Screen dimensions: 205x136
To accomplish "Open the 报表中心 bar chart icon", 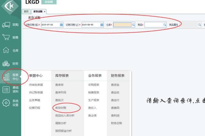I will point(6,77).
